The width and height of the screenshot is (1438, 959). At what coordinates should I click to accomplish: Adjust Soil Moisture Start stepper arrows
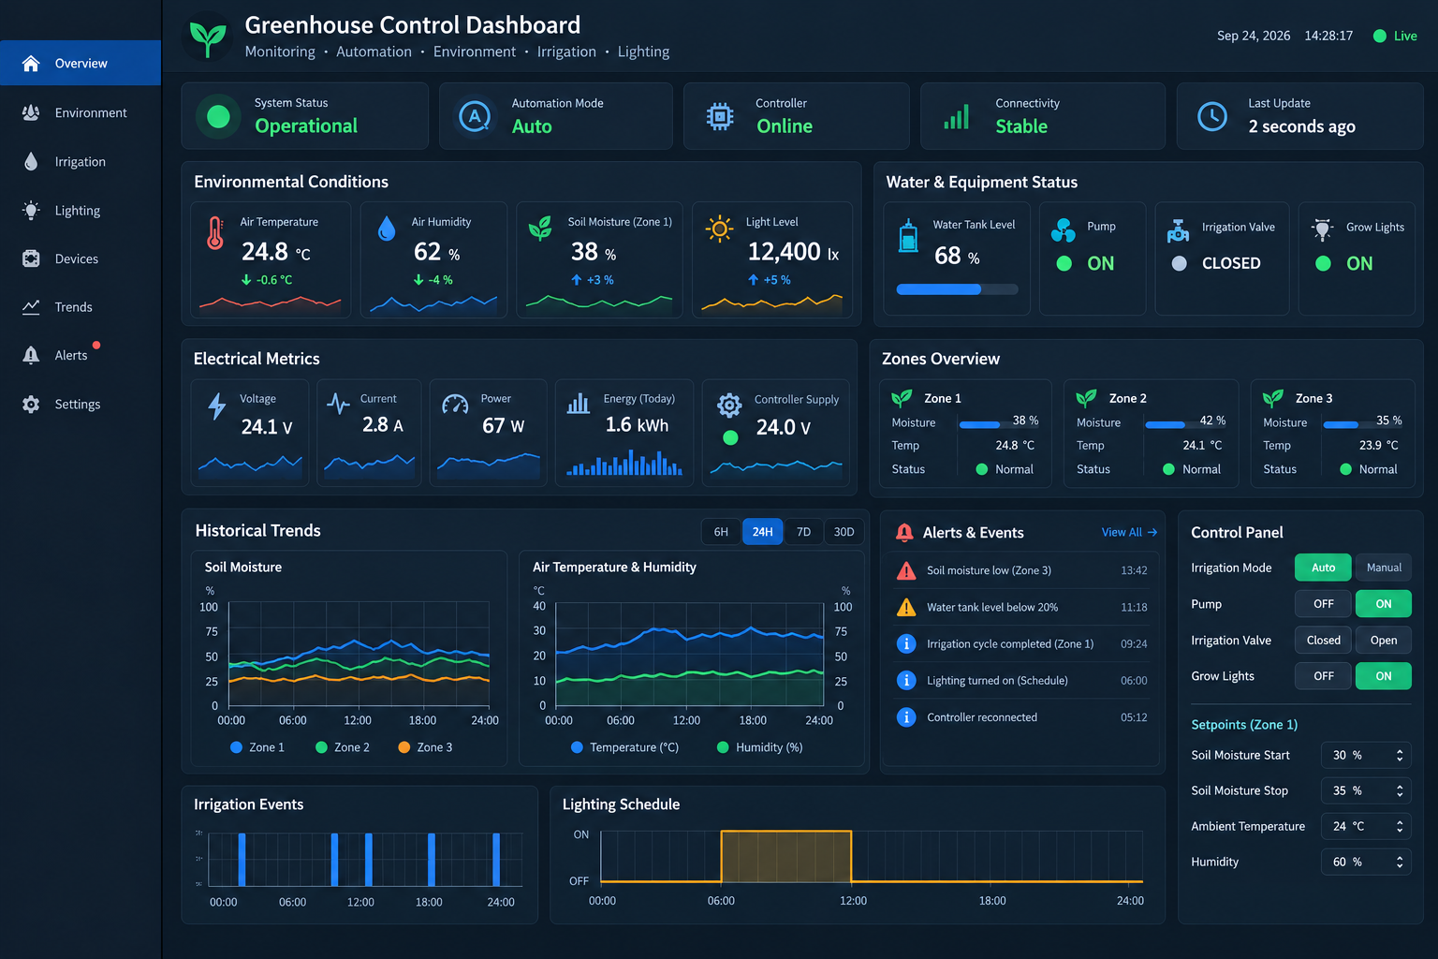coord(1400,755)
